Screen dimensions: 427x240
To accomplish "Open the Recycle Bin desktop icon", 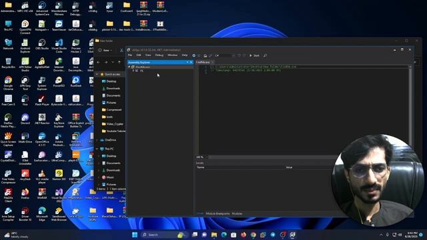I will click(x=8, y=63).
